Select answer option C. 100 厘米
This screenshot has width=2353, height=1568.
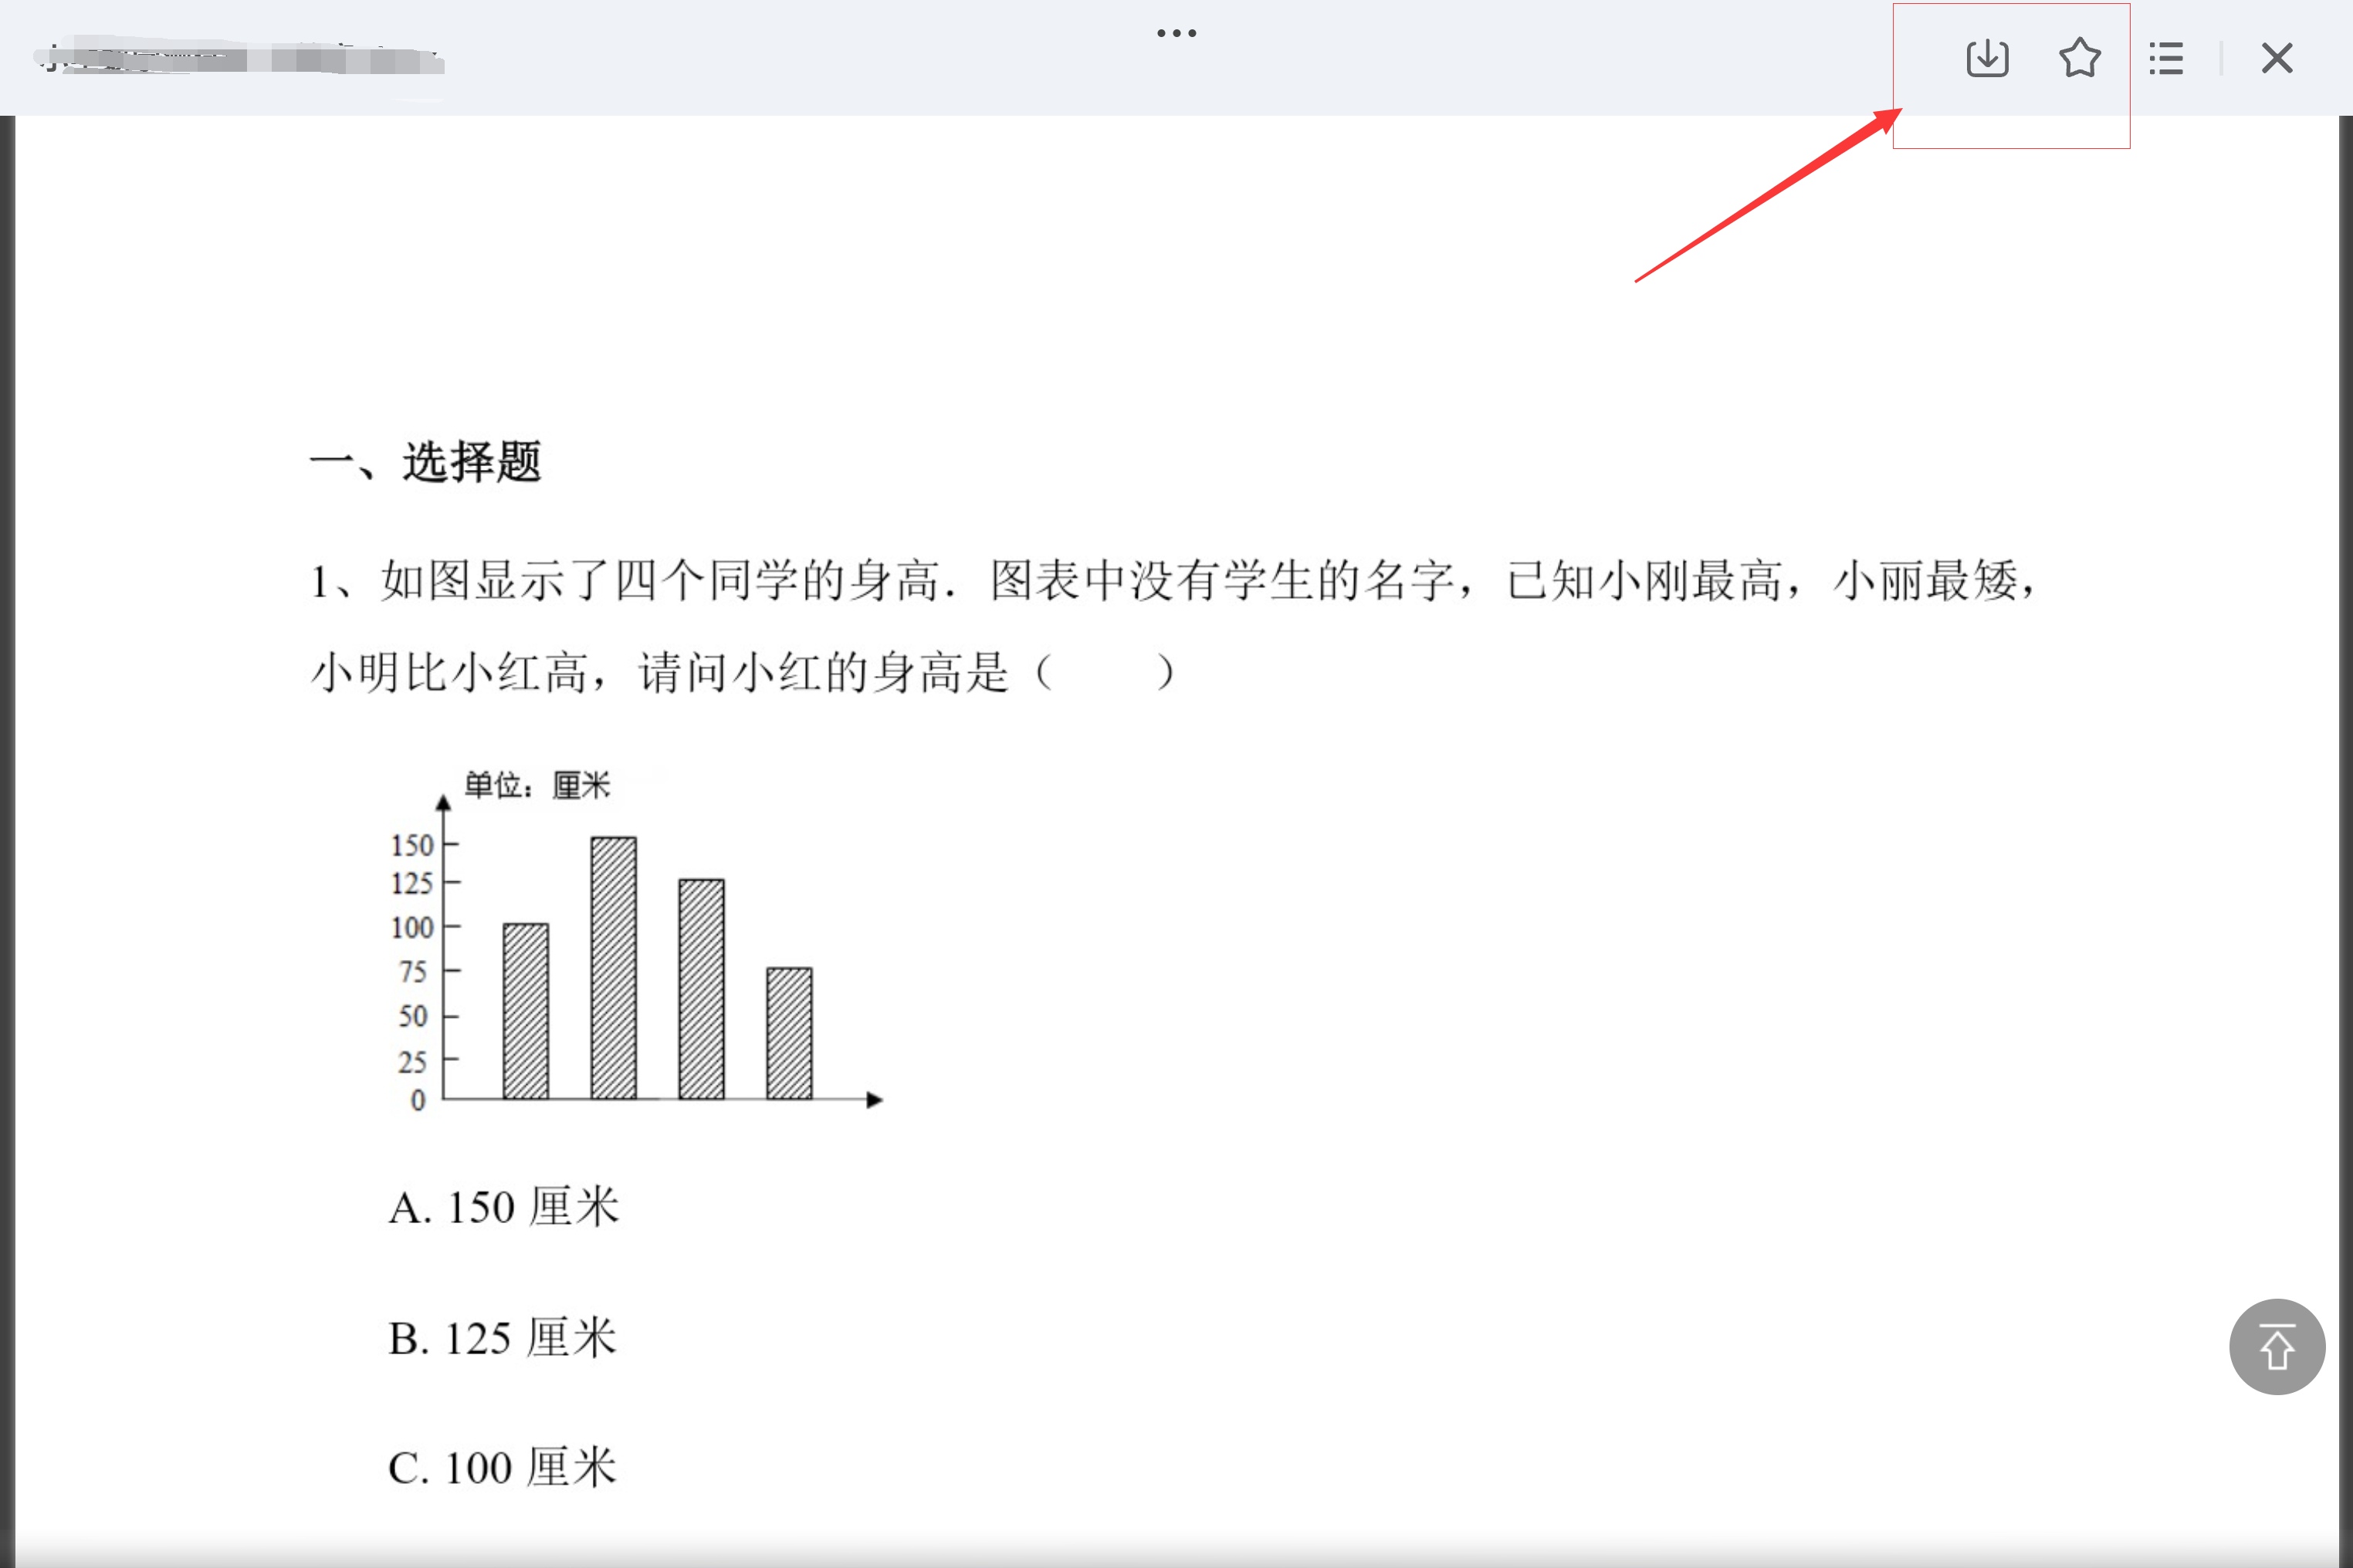pyautogui.click(x=503, y=1467)
